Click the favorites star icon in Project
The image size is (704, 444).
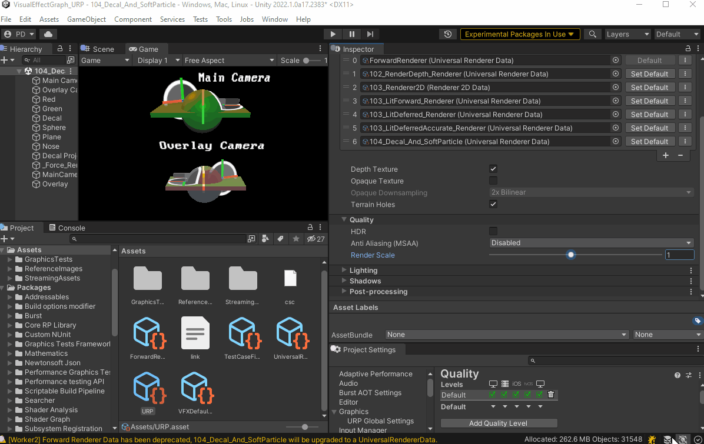pos(296,239)
